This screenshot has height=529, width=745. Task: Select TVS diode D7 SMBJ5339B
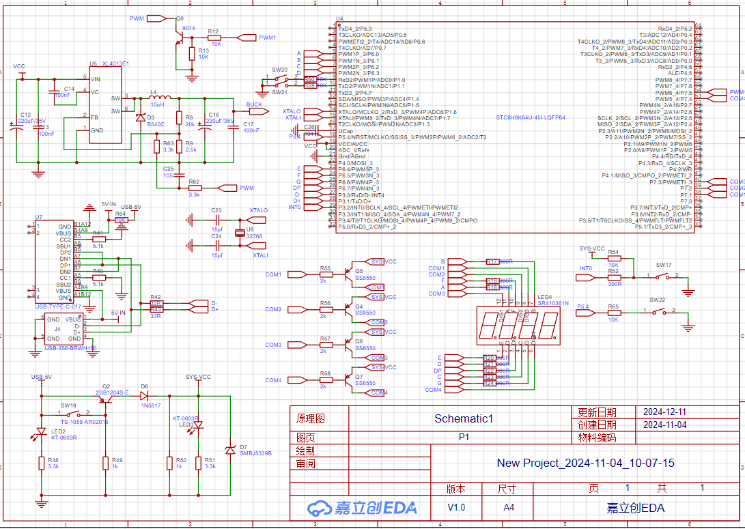click(x=230, y=449)
